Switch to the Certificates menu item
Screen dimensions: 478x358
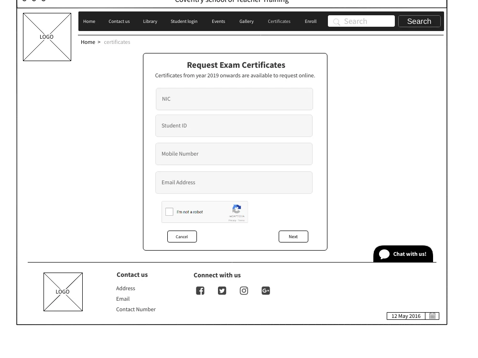[x=279, y=21]
